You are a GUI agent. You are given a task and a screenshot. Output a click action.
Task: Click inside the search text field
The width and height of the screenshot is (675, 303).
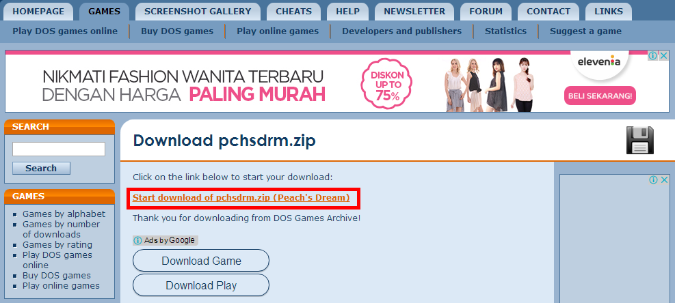(x=59, y=149)
